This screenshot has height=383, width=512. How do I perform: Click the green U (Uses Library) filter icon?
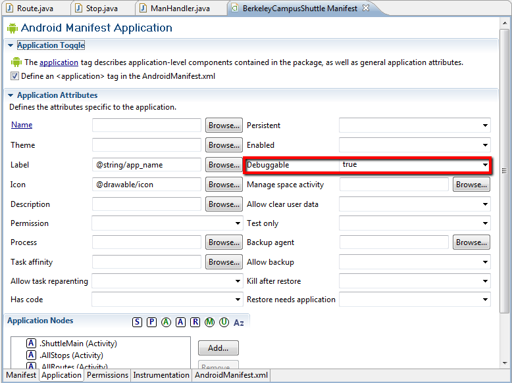(224, 322)
